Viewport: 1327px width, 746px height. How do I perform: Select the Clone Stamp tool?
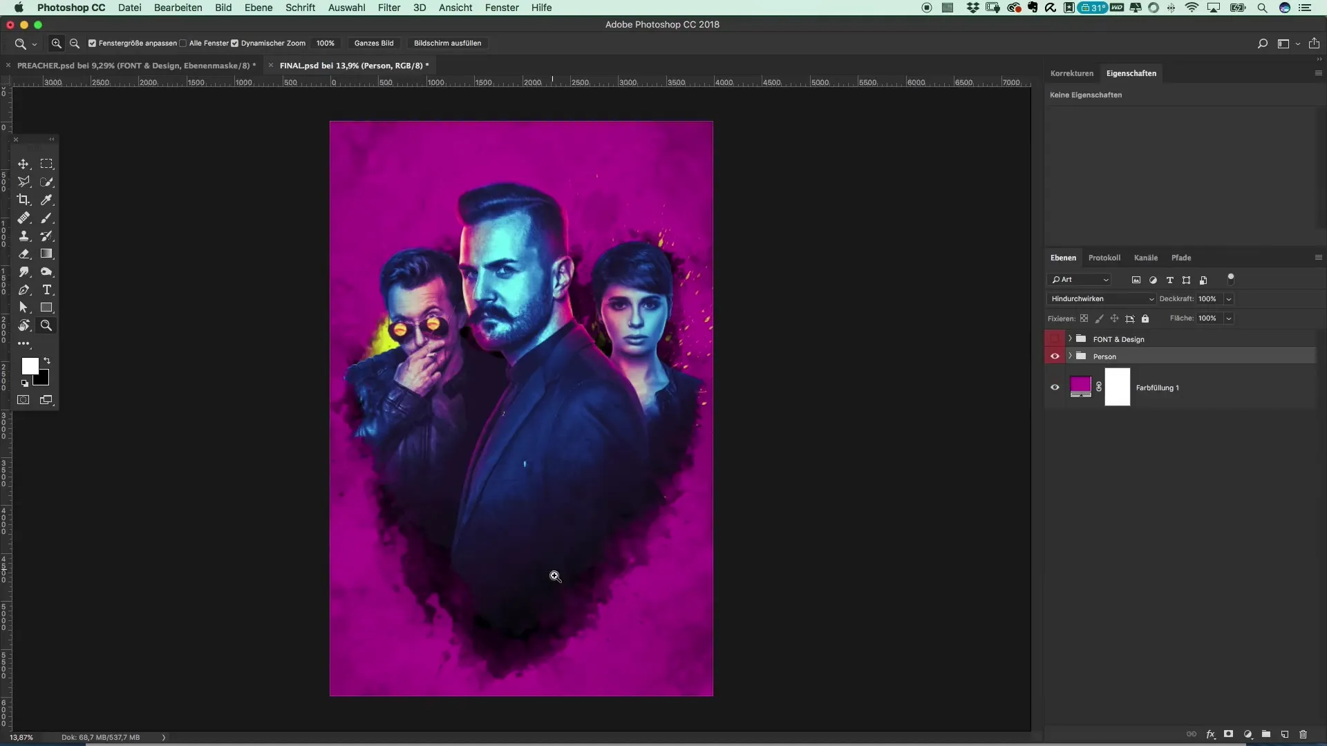coord(23,236)
